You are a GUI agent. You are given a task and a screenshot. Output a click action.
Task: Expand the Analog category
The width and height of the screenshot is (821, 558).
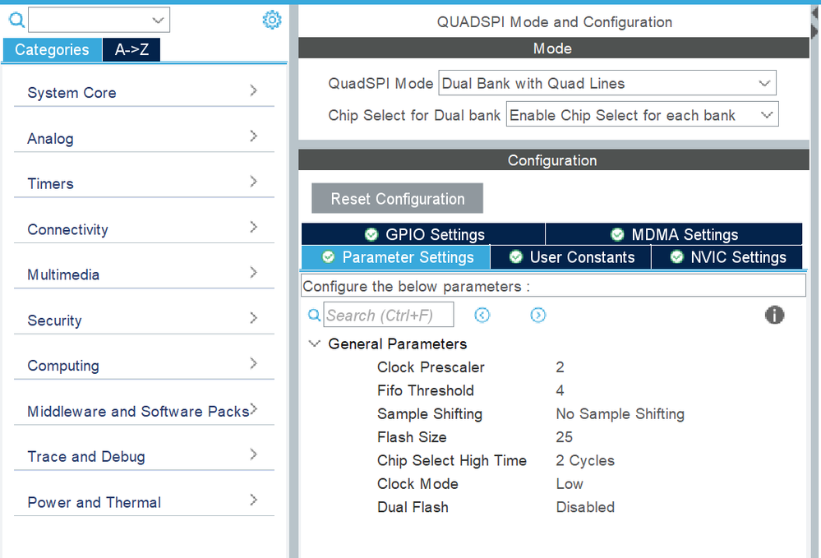[x=144, y=138]
